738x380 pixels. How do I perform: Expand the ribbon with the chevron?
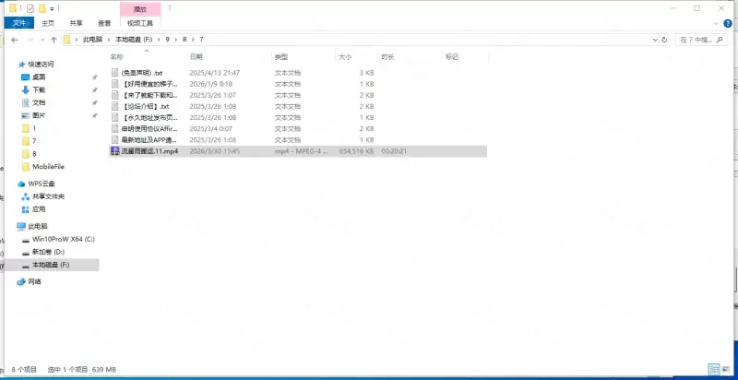pos(716,22)
